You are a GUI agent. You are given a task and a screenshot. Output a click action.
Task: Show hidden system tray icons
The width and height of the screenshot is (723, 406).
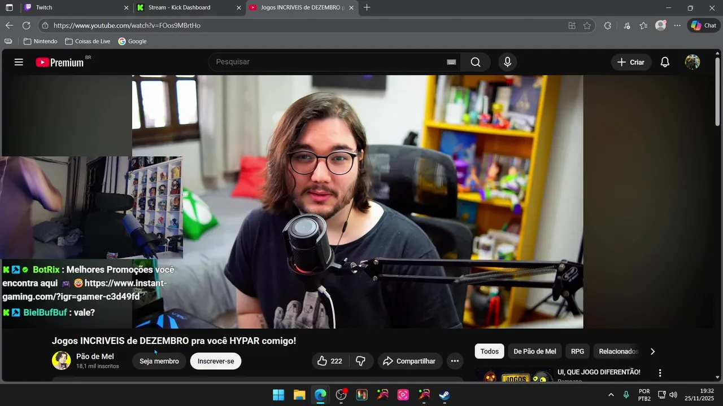[x=611, y=395]
